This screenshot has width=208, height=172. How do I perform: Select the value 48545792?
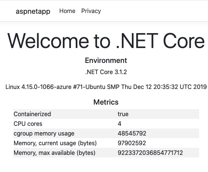click(x=132, y=133)
